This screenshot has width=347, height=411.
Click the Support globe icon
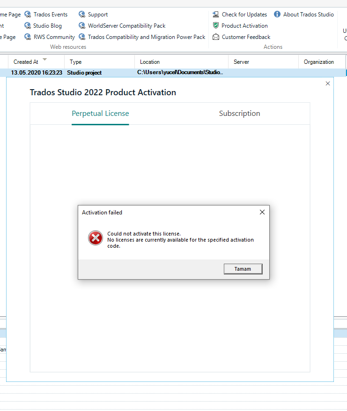click(x=82, y=14)
